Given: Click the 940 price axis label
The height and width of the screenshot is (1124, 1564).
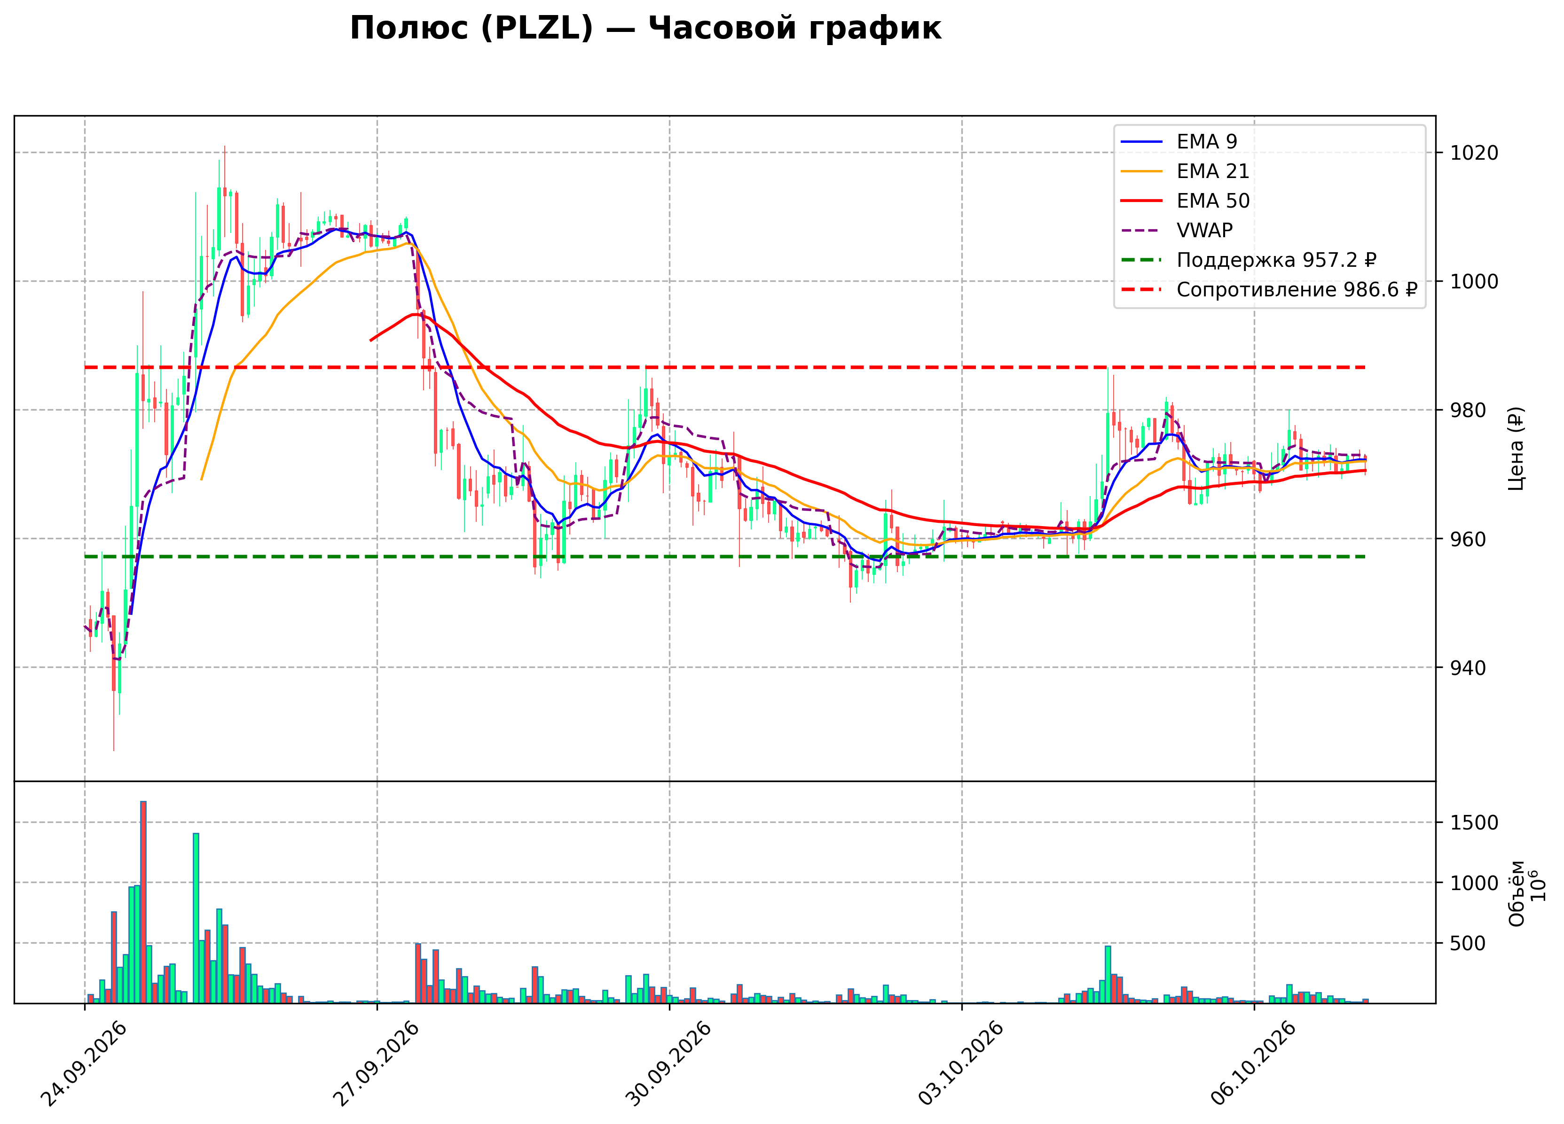Looking at the screenshot, I should (1468, 668).
